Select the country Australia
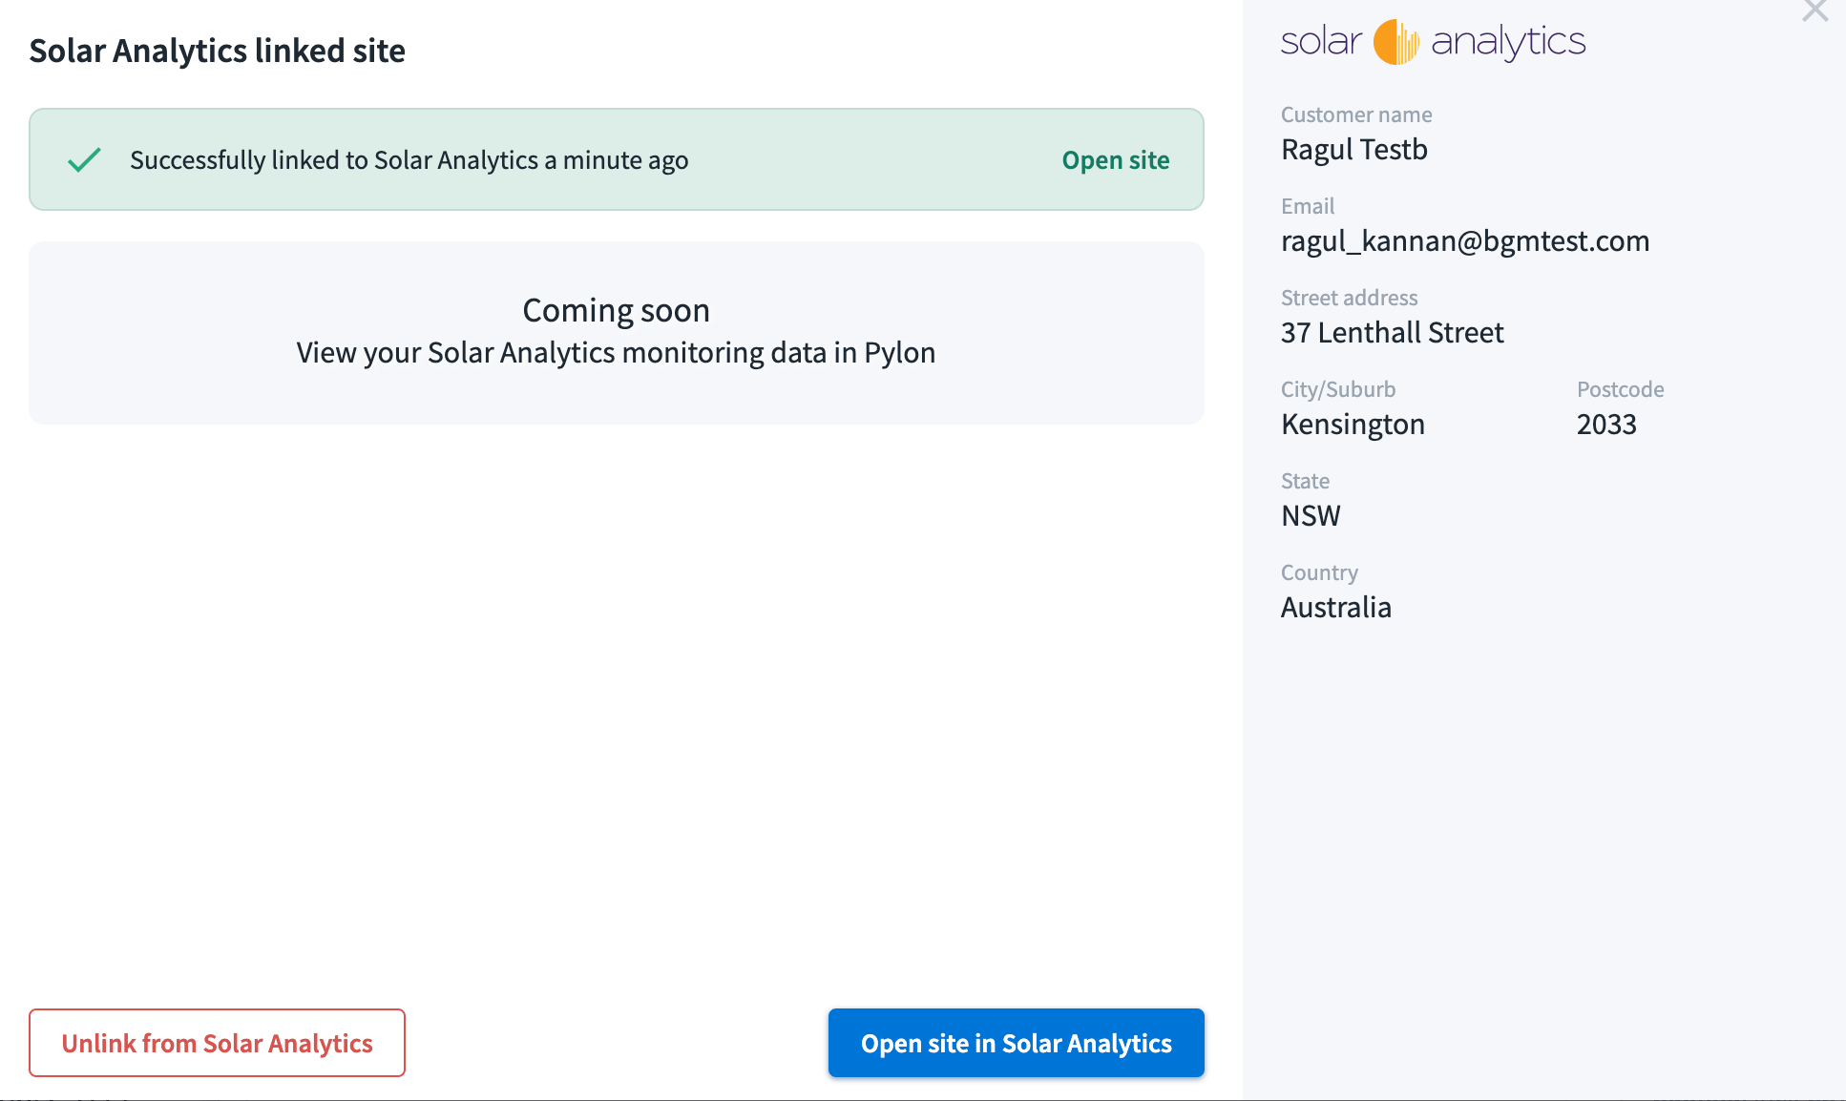 pos(1335,607)
